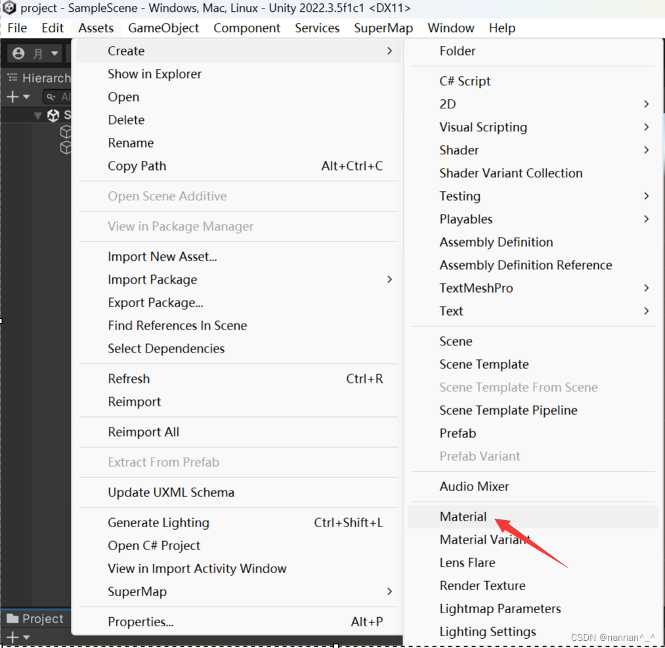Viewport: 665px width, 648px height.
Task: Expand the 2D submenu
Action: 533,104
